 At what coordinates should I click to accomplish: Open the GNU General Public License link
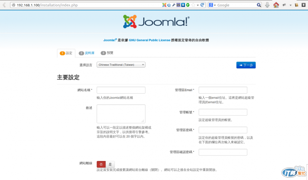[149, 40]
